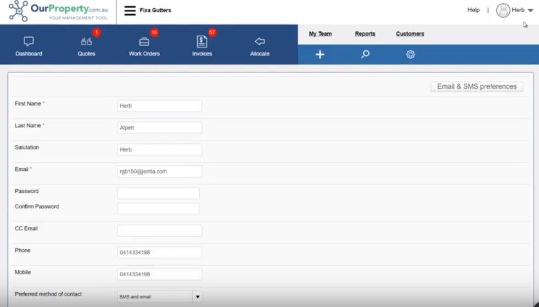Switch to the My Team tab

pos(320,34)
